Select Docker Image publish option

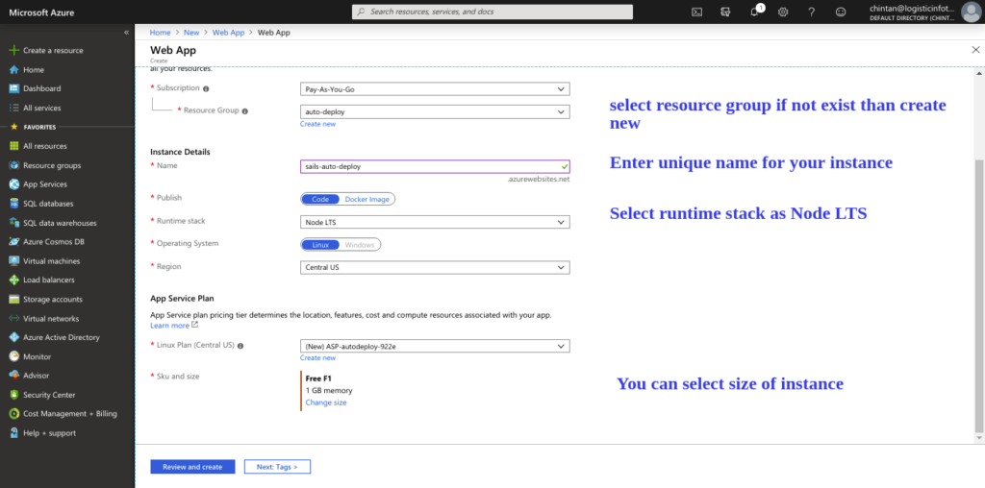(x=365, y=199)
